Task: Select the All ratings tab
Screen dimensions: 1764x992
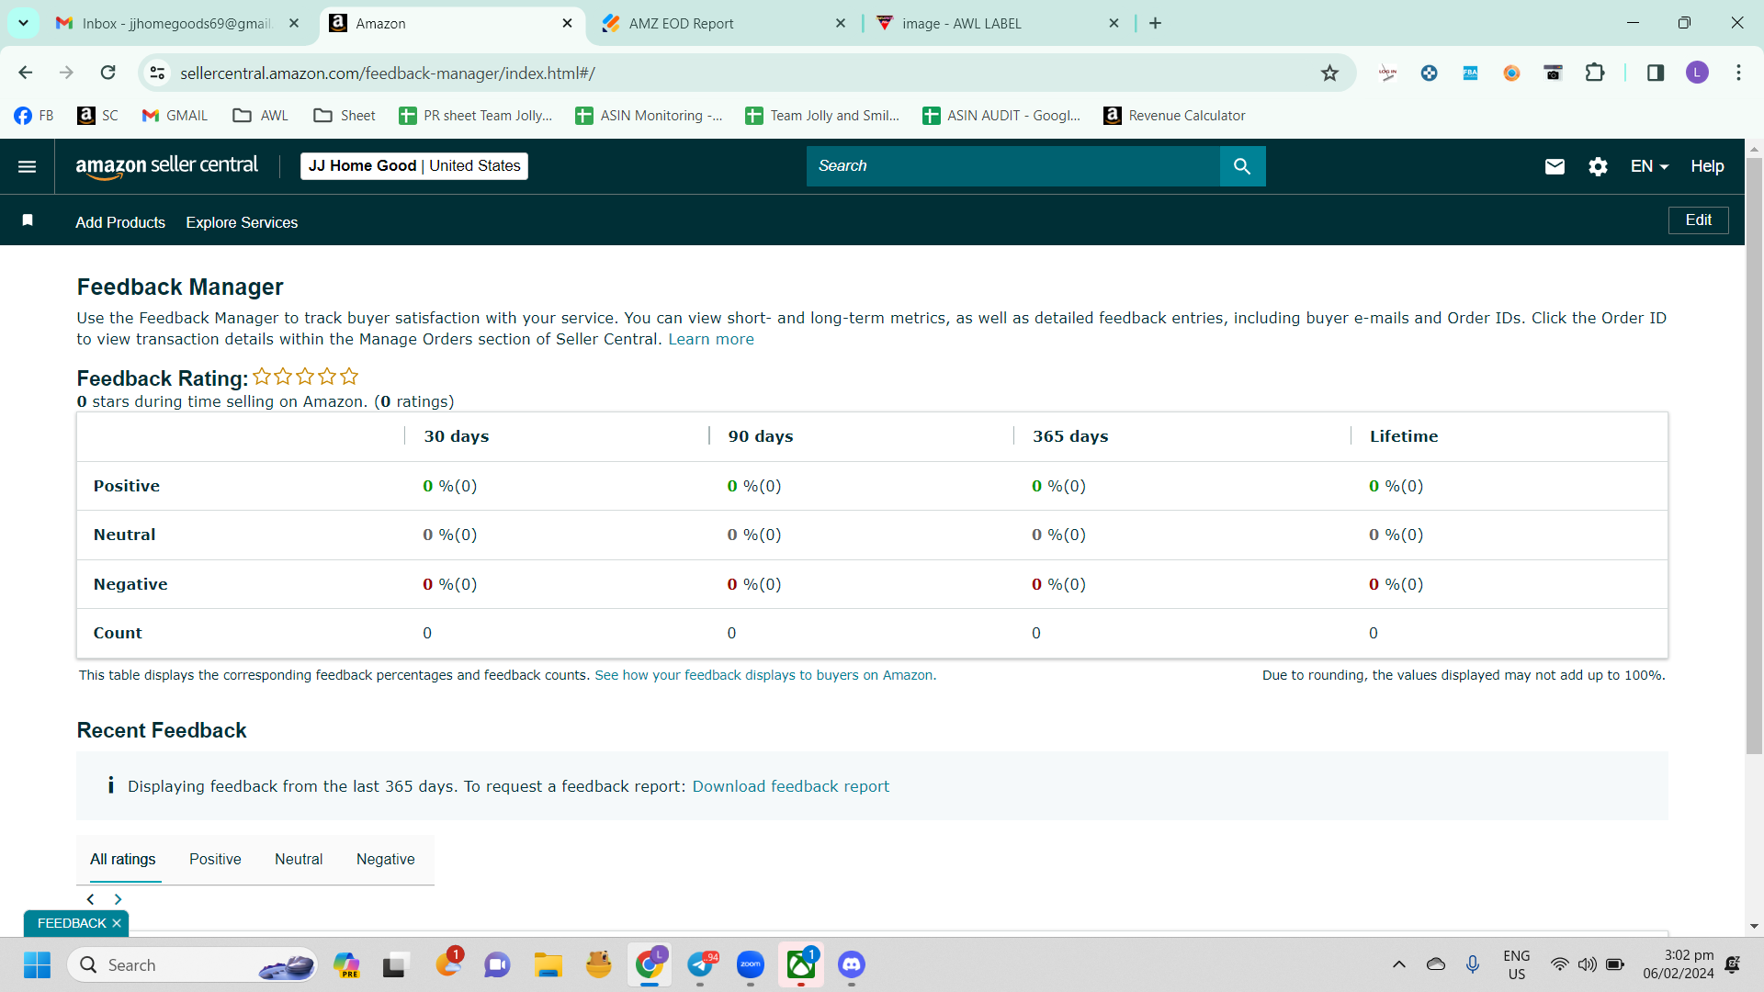Action: (x=123, y=859)
